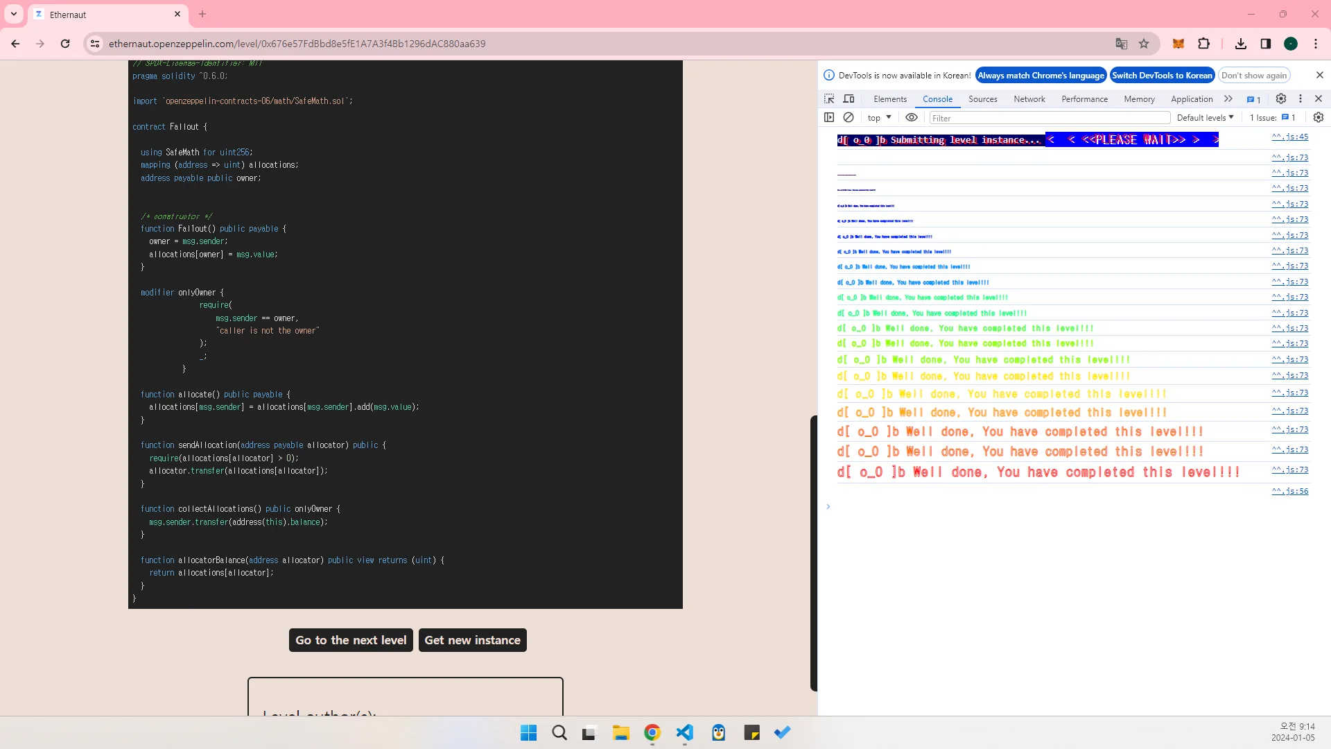Open the MetaMask fox extension icon
Image resolution: width=1331 pixels, height=749 pixels.
coord(1178,44)
